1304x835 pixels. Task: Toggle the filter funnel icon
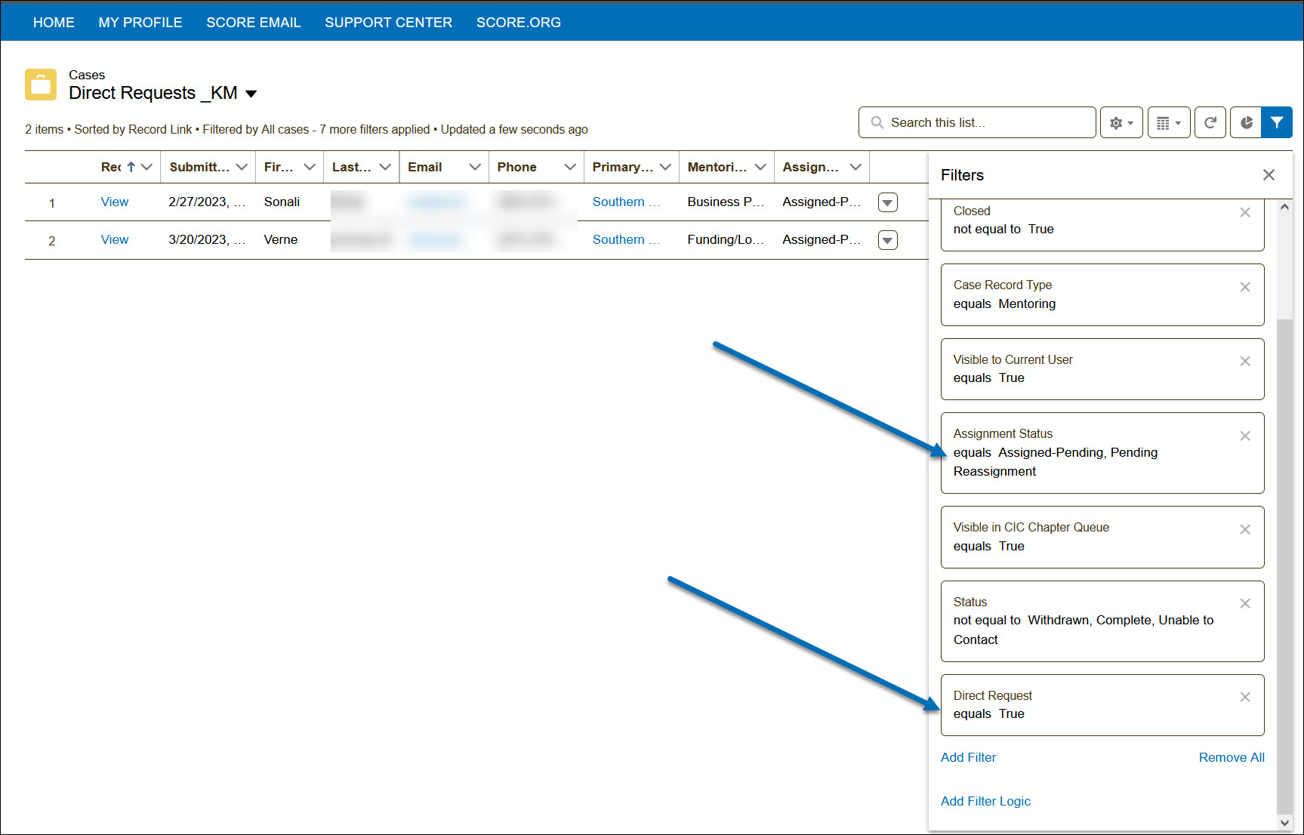[x=1276, y=122]
